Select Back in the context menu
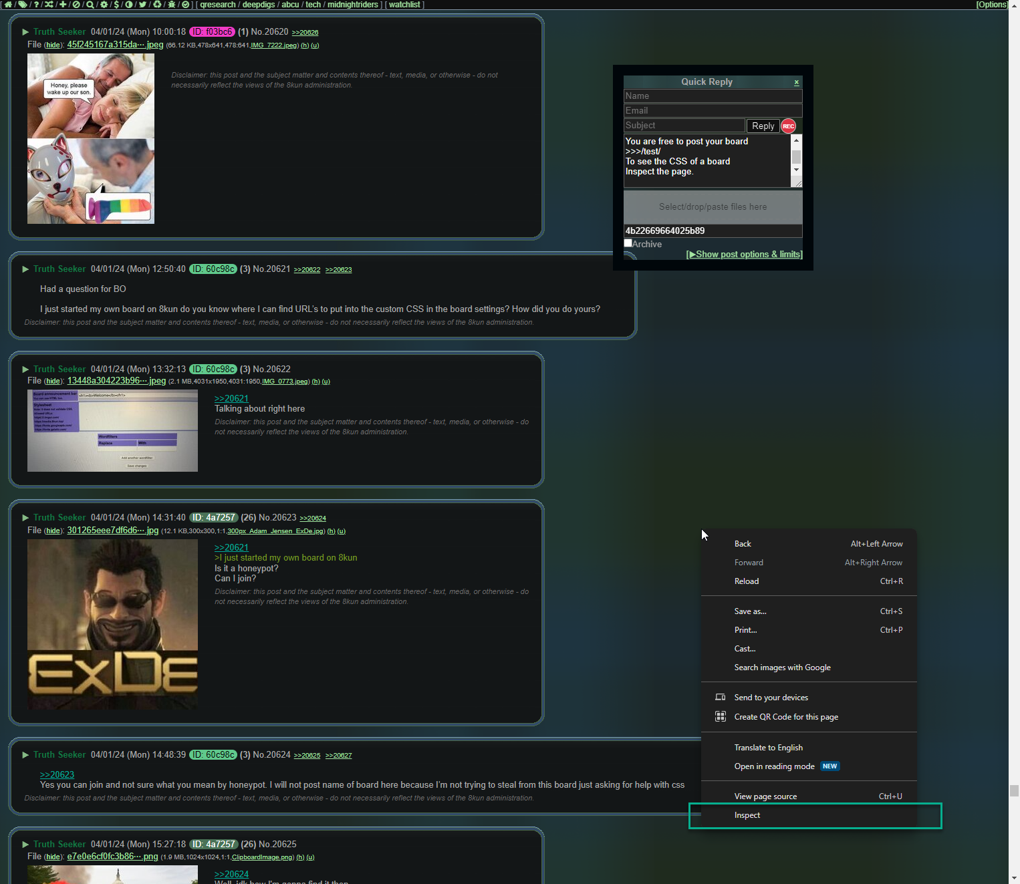The width and height of the screenshot is (1020, 884). [x=809, y=544]
